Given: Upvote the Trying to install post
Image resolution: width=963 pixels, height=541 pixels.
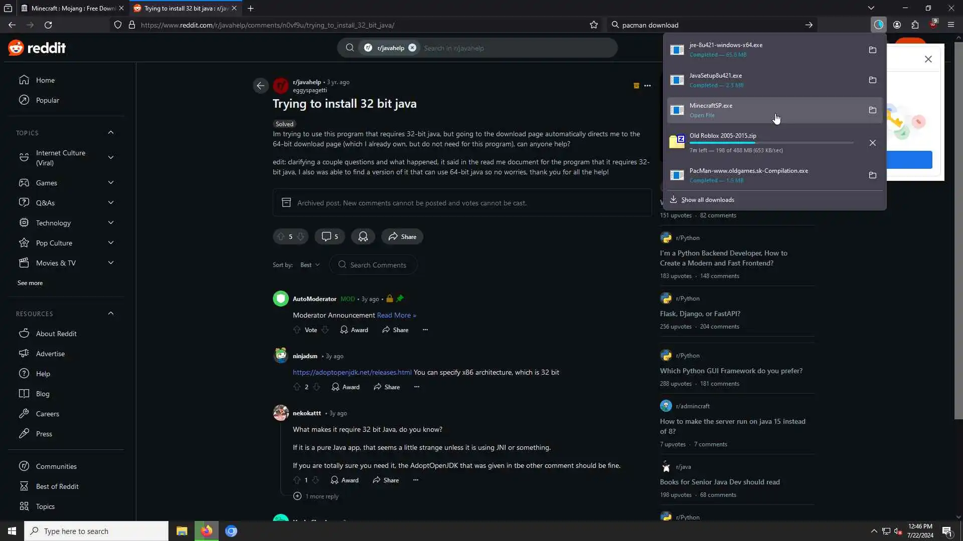Looking at the screenshot, I should point(281,236).
